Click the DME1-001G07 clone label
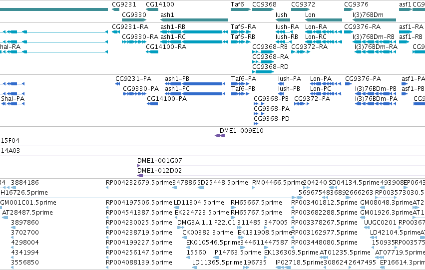Screen dimensions: 425x270 (160, 161)
